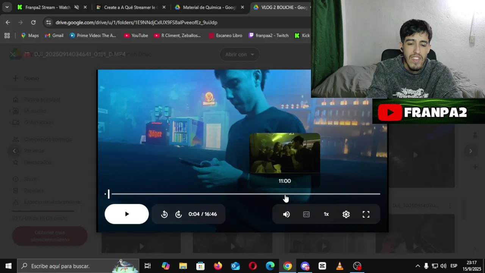The height and width of the screenshot is (273, 485).
Task: Reload the Drive page
Action: pos(33,22)
